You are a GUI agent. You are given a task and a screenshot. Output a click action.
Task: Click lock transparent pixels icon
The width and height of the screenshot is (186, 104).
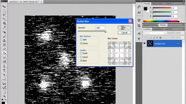point(151,38)
